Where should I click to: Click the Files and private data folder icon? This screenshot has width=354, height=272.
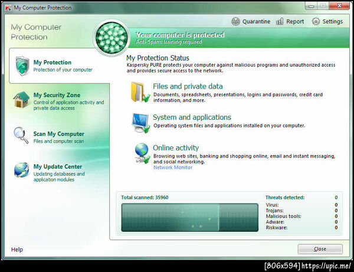[140, 92]
